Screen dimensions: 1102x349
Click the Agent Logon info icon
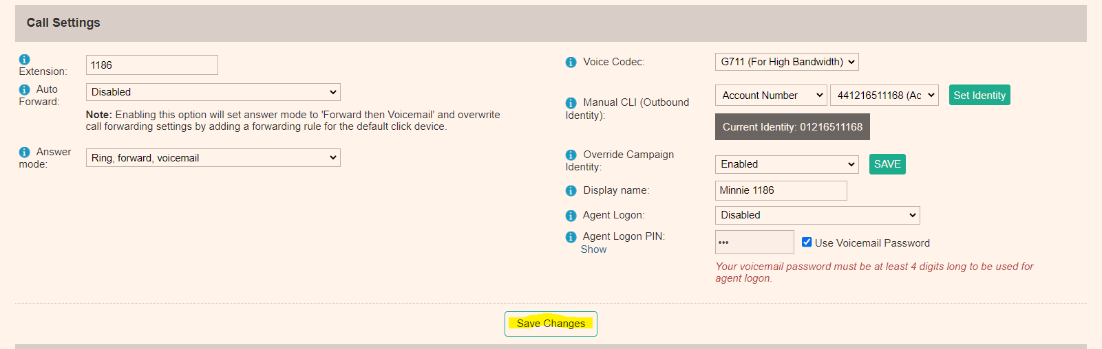(x=571, y=215)
